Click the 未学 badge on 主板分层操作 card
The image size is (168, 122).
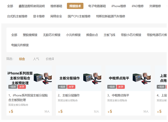[x=71, y=87]
